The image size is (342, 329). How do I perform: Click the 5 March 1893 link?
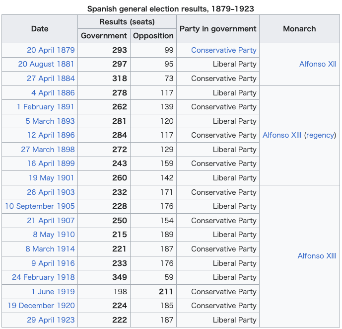tap(50, 121)
